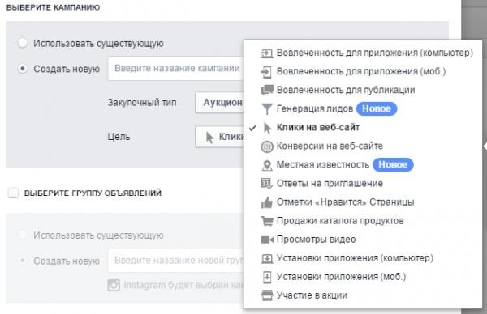487x314 pixels.
Task: Tick the Выберите группу объявлений checkbox
Action: tap(13, 193)
